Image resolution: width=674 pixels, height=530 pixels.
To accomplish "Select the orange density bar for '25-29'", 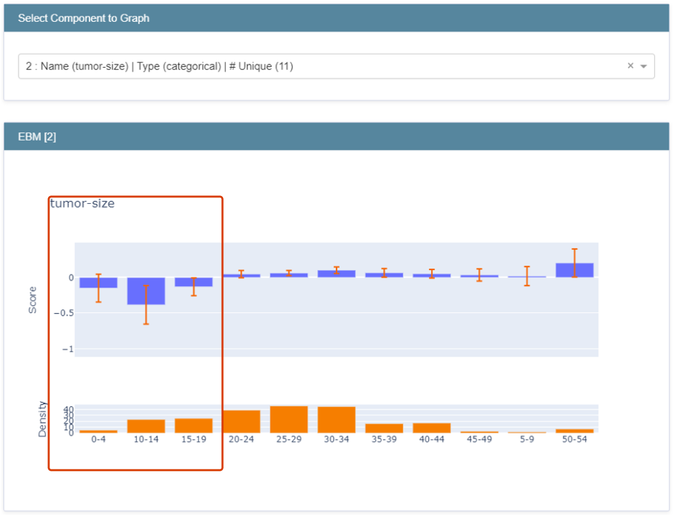I will [x=288, y=418].
